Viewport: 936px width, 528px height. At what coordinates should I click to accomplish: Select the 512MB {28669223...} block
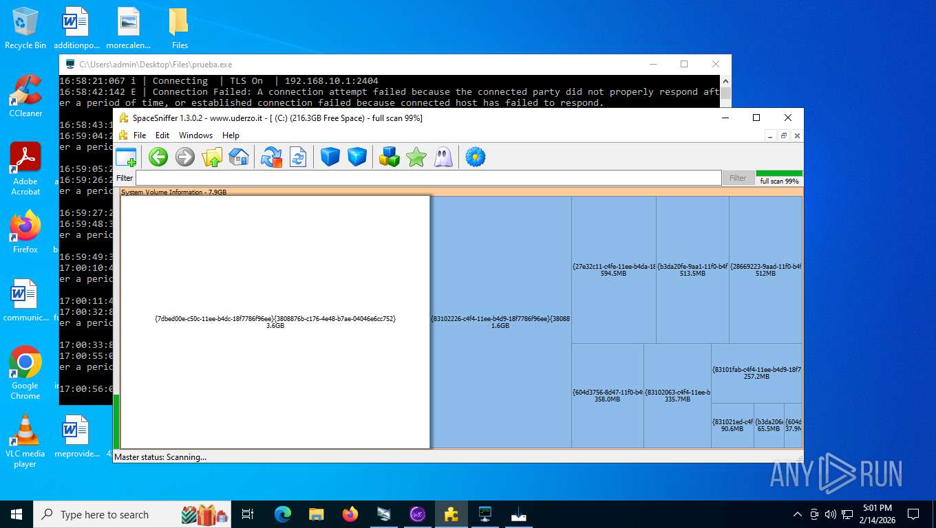[765, 269]
